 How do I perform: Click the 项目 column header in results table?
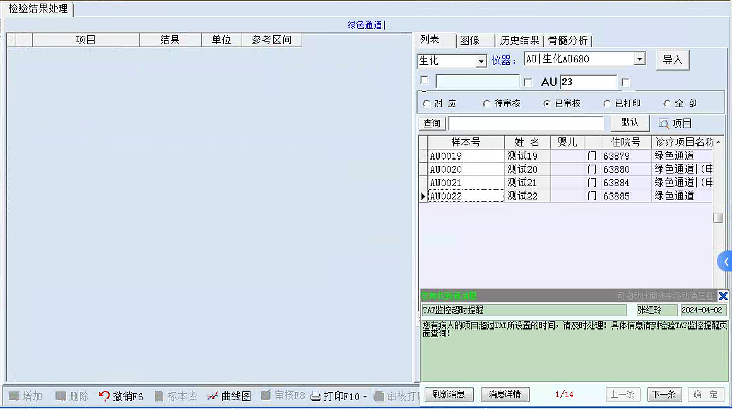(86, 40)
